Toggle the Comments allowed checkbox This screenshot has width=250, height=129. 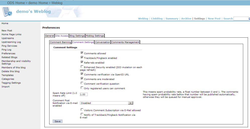82,53
